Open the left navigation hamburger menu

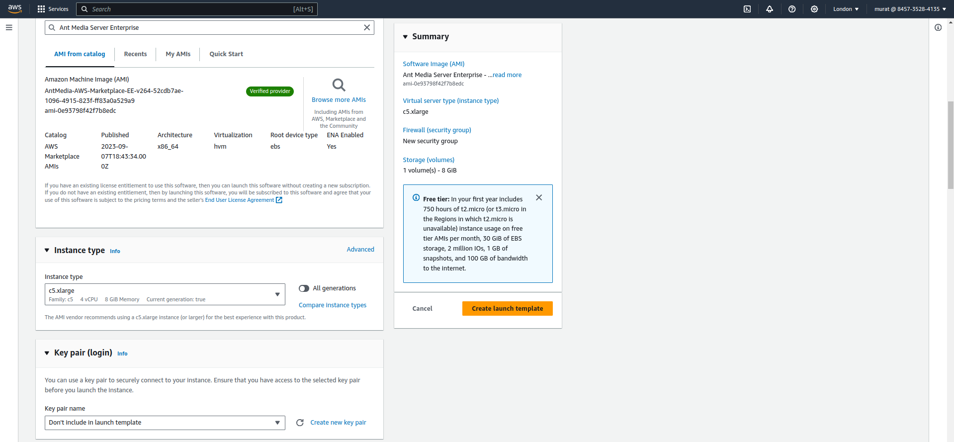[x=9, y=27]
